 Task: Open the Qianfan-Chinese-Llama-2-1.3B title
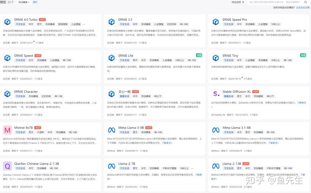pyautogui.click(x=37, y=164)
